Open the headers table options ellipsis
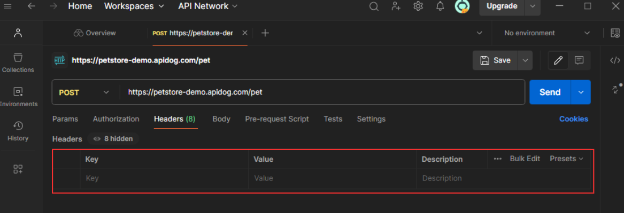Viewport: 624px width, 213px height. (x=497, y=159)
